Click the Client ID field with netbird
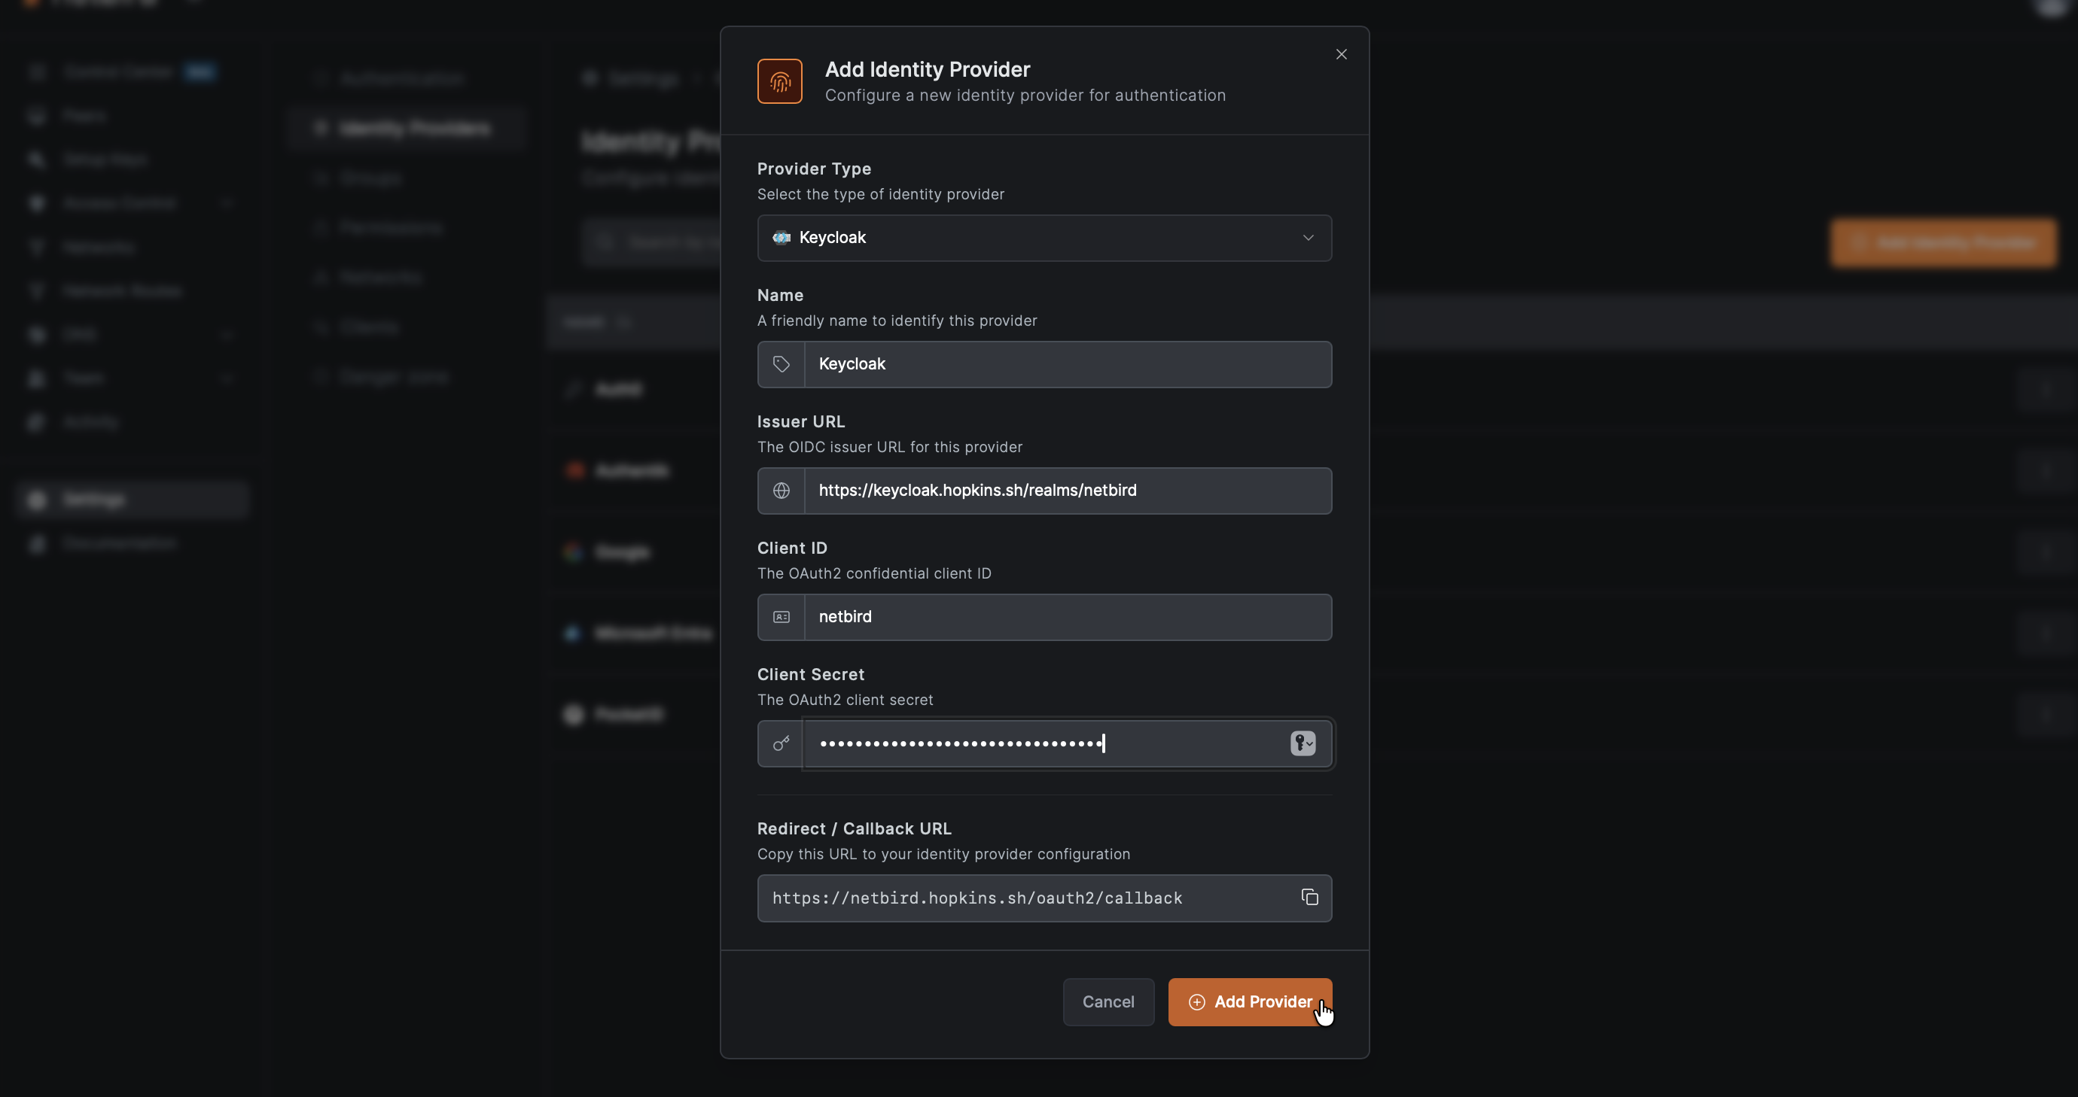 [x=1066, y=617]
